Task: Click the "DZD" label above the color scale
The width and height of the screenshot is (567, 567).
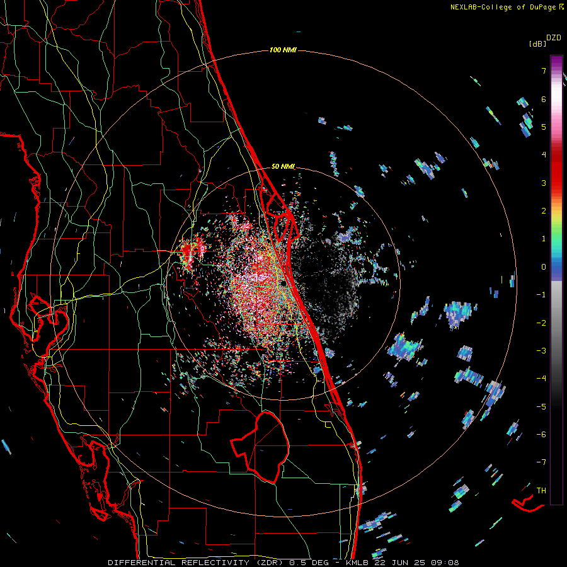Action: point(554,38)
